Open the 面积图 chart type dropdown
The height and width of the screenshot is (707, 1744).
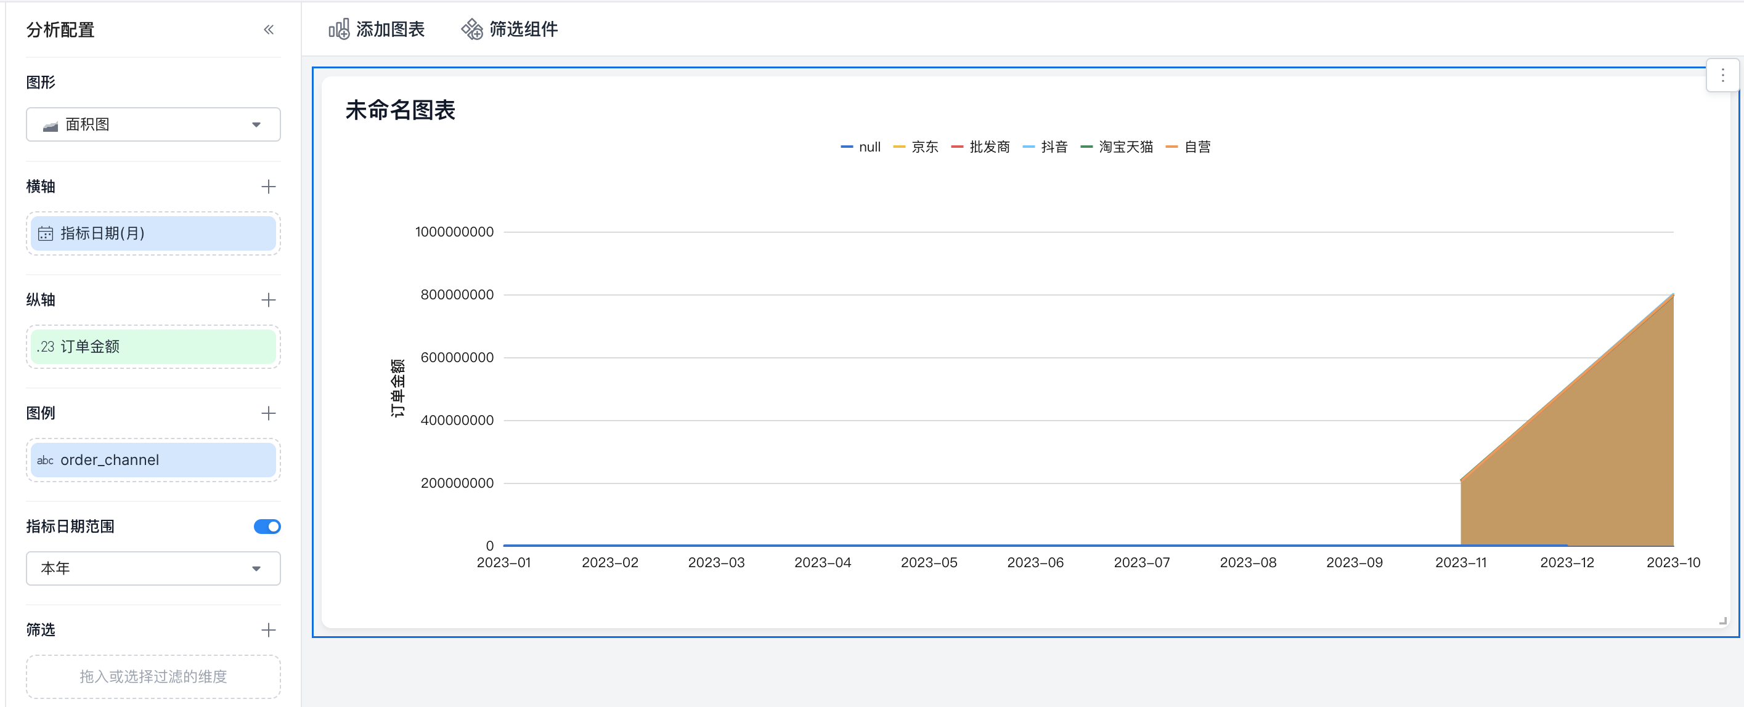153,124
